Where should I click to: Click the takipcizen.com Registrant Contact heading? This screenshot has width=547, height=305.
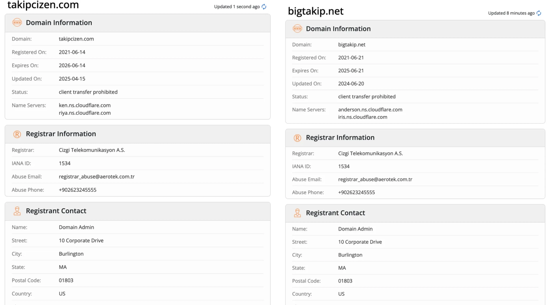[x=56, y=211]
